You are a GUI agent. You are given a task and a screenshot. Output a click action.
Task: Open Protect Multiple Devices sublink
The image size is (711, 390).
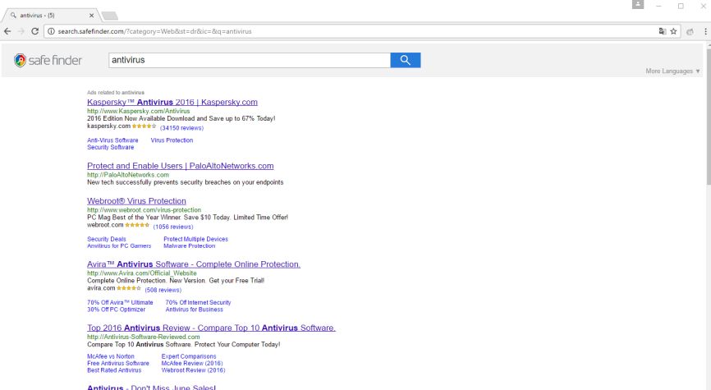pyautogui.click(x=196, y=239)
